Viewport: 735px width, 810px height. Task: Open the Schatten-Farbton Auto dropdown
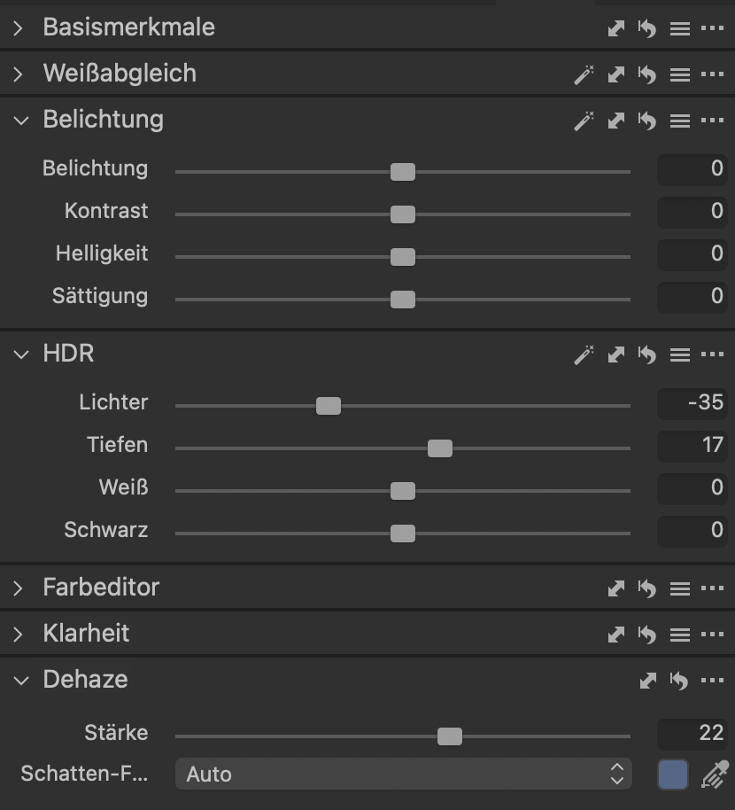click(403, 775)
